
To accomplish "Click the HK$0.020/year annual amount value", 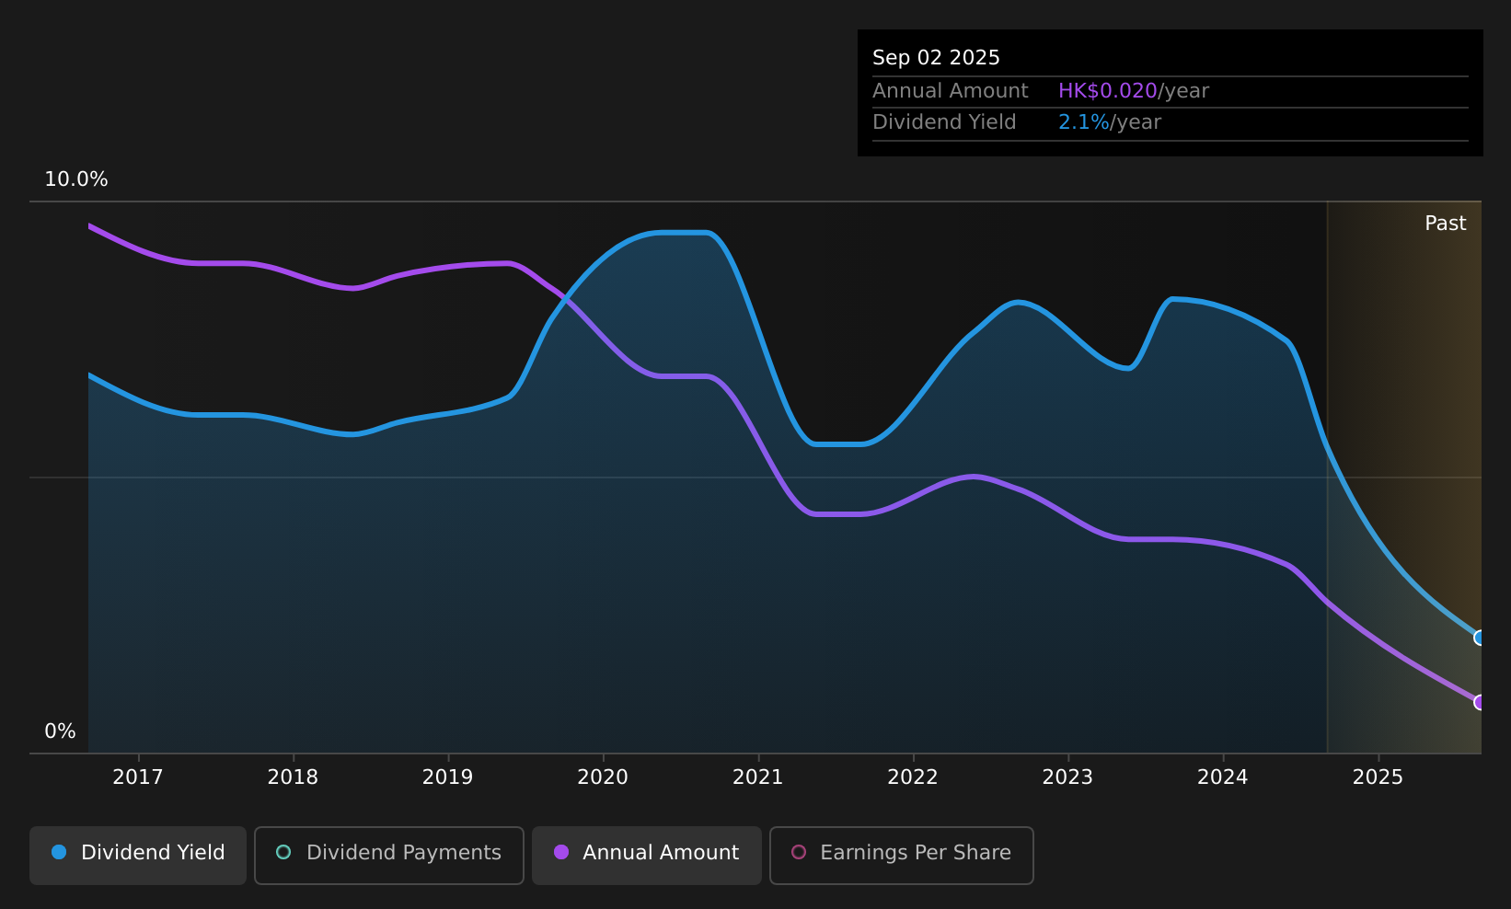I will pyautogui.click(x=1133, y=91).
